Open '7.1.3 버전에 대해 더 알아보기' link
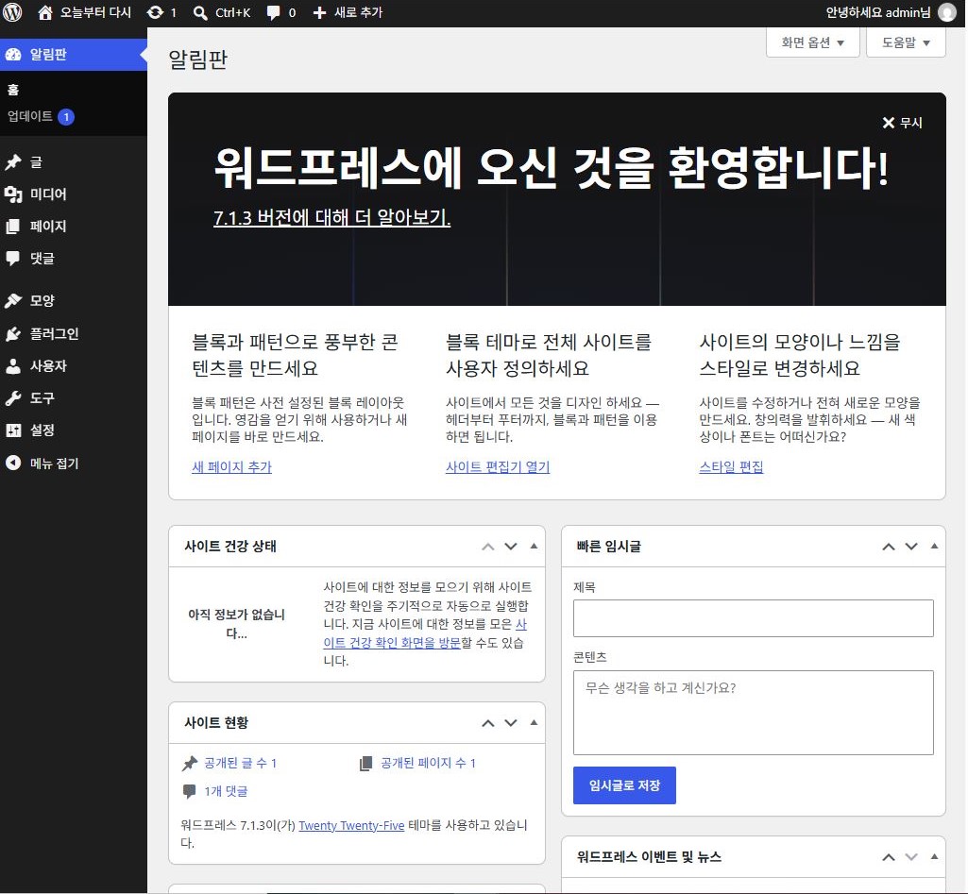 (331, 217)
